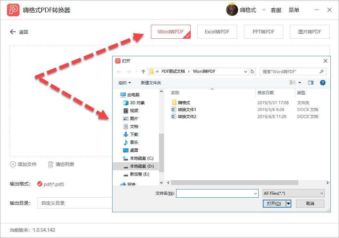The width and height of the screenshot is (339, 238).
Task: Switch to the Word转PDF tab
Action: [171, 32]
